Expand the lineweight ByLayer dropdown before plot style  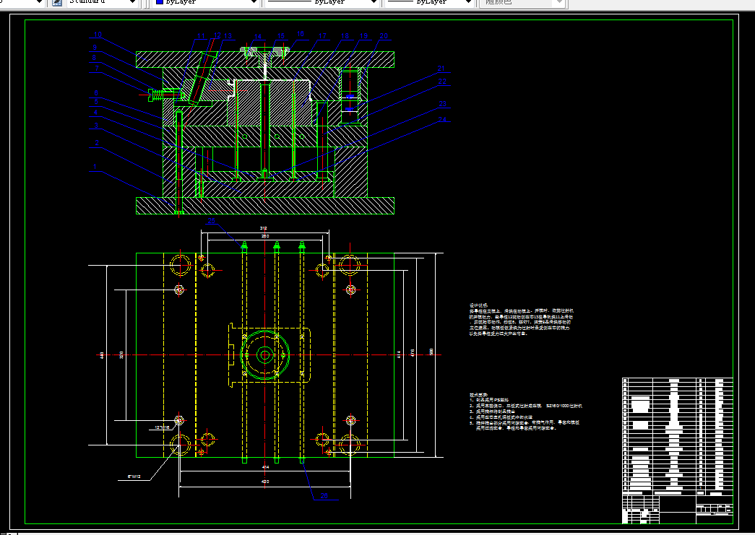(468, 2)
